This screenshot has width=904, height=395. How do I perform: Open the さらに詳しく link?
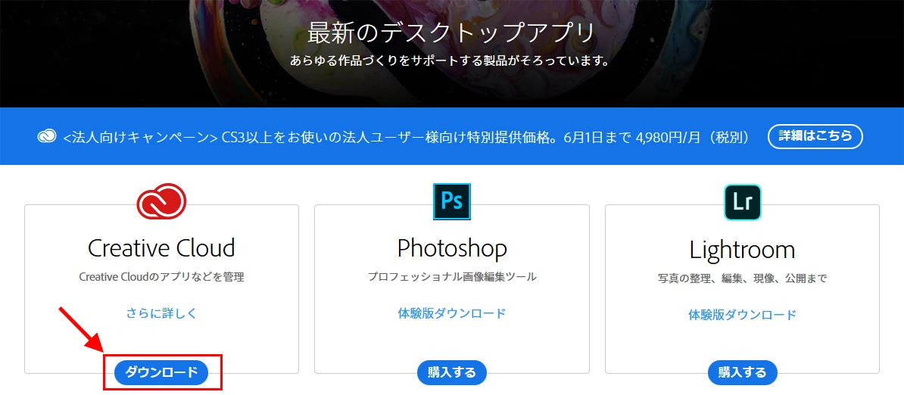161,314
